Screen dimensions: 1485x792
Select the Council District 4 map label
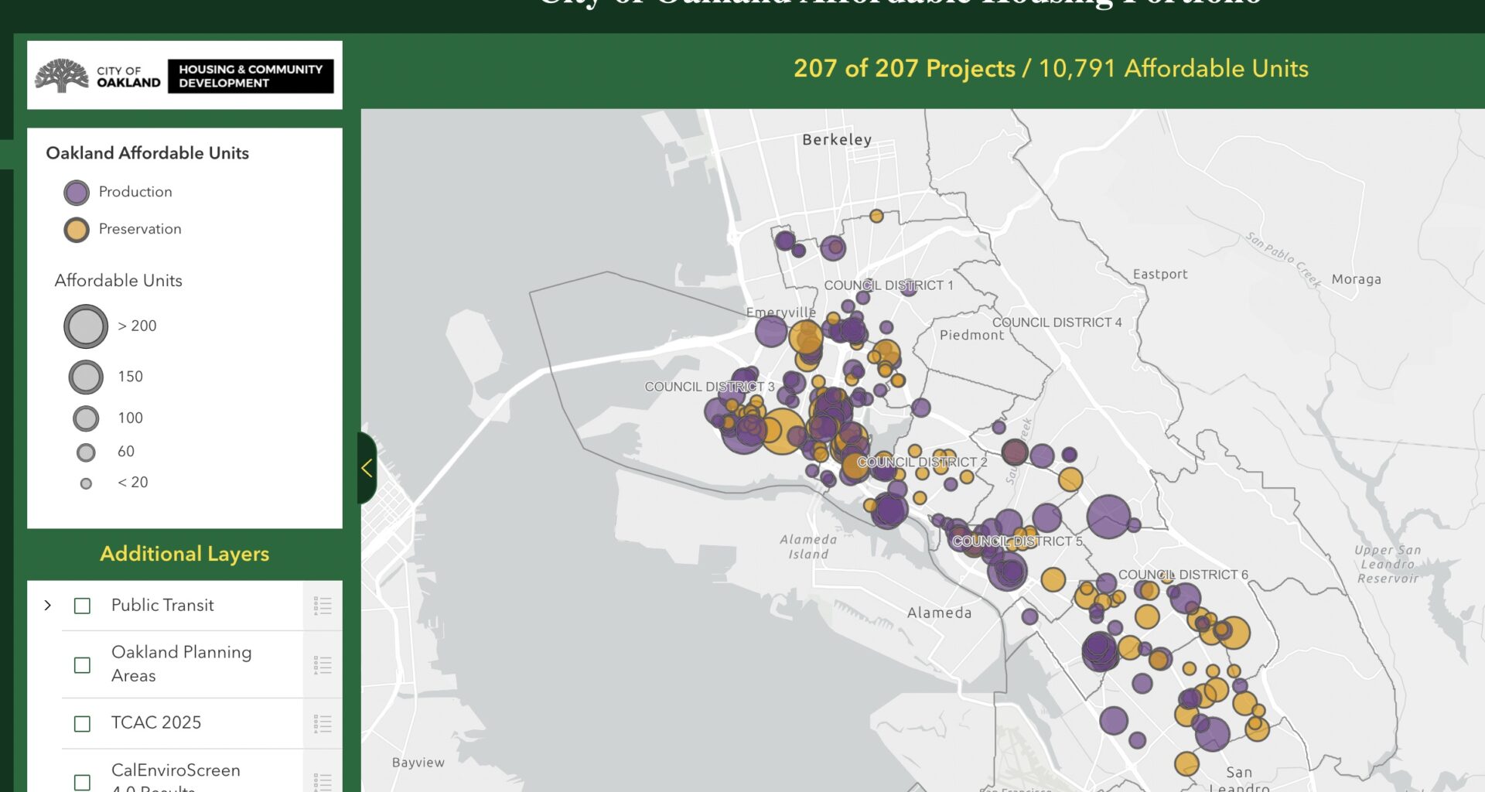point(1057,323)
